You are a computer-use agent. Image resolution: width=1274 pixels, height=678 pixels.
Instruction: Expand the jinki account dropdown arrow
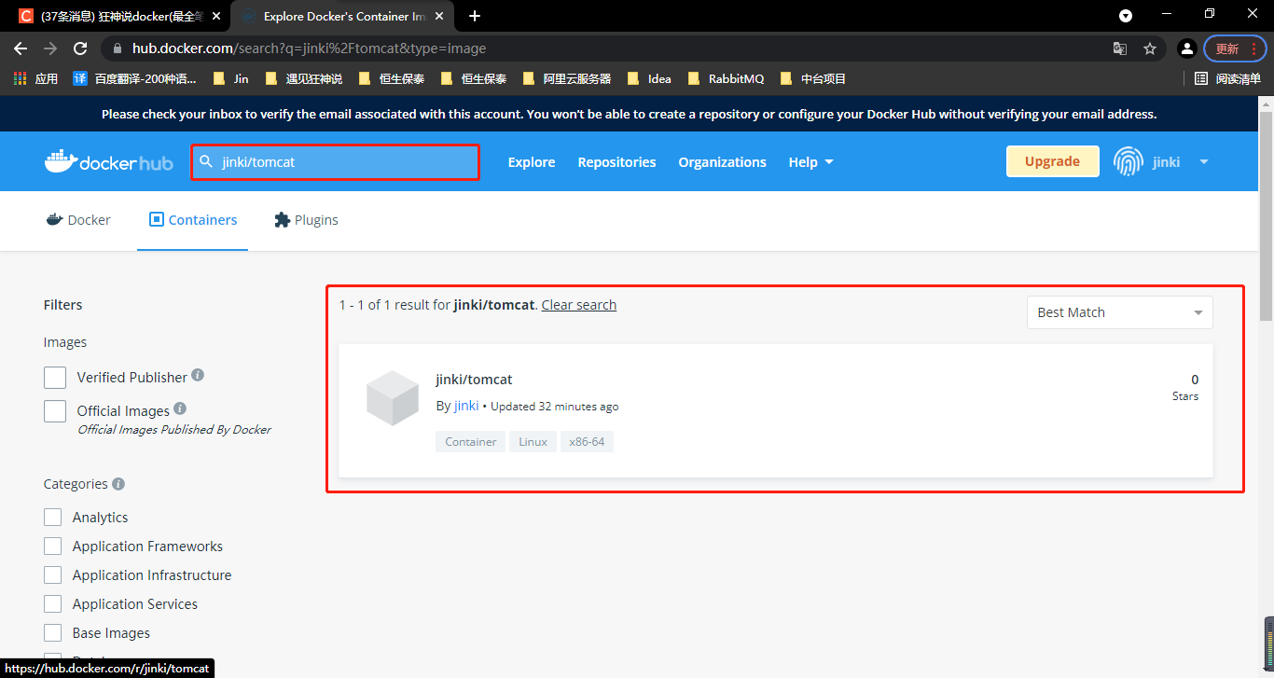coord(1203,162)
